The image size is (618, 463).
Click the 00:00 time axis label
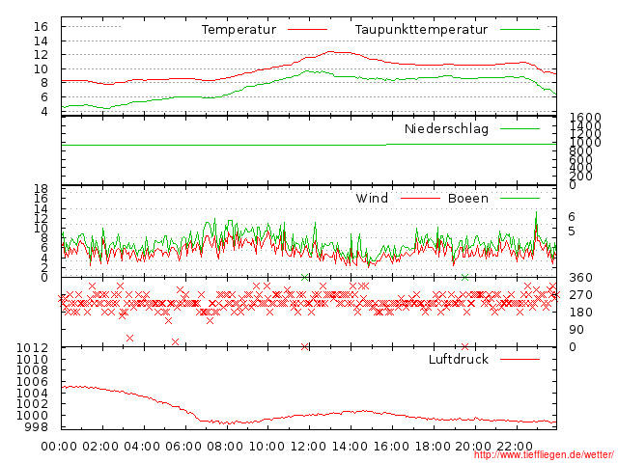click(x=59, y=446)
